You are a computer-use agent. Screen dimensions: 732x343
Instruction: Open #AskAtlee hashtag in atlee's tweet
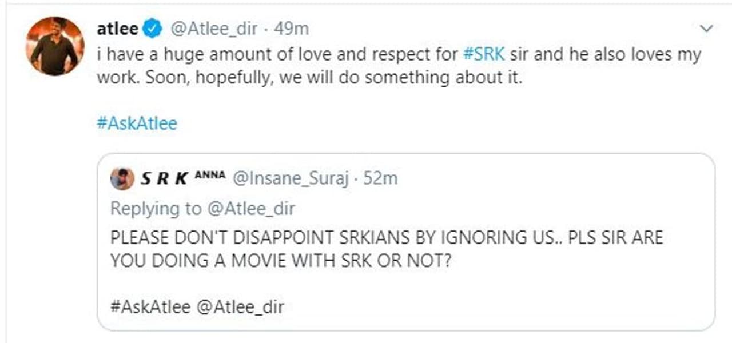pos(137,123)
